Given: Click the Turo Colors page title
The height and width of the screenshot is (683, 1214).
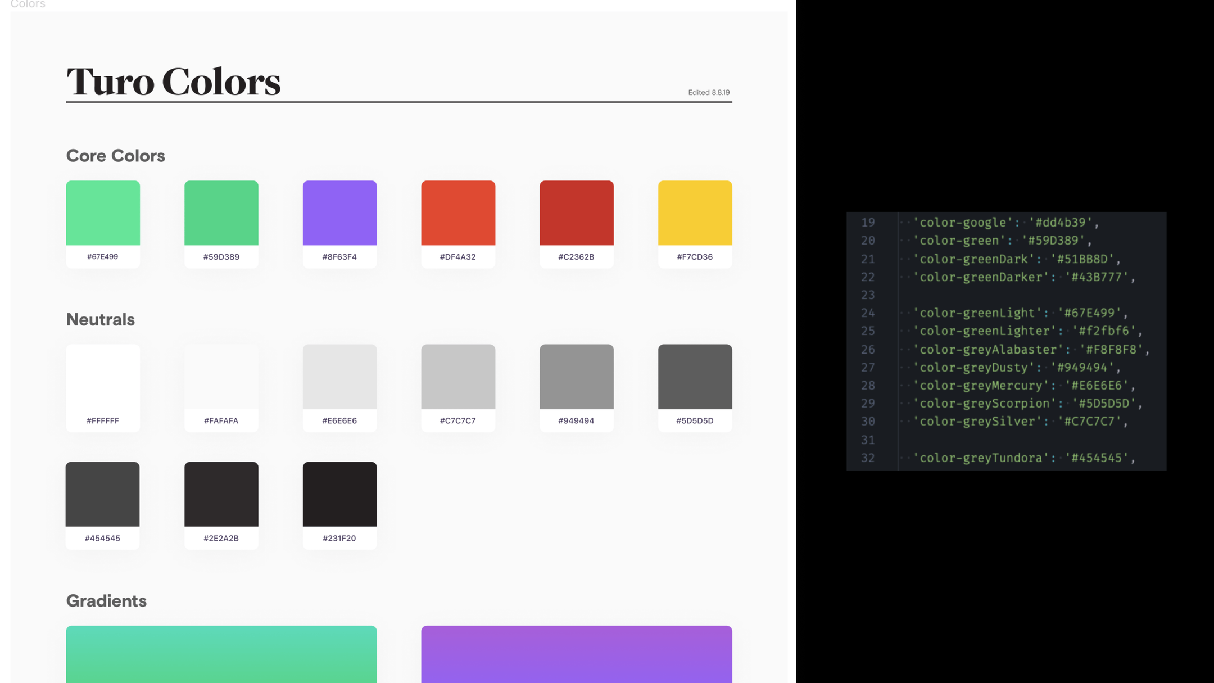Looking at the screenshot, I should pos(173,82).
